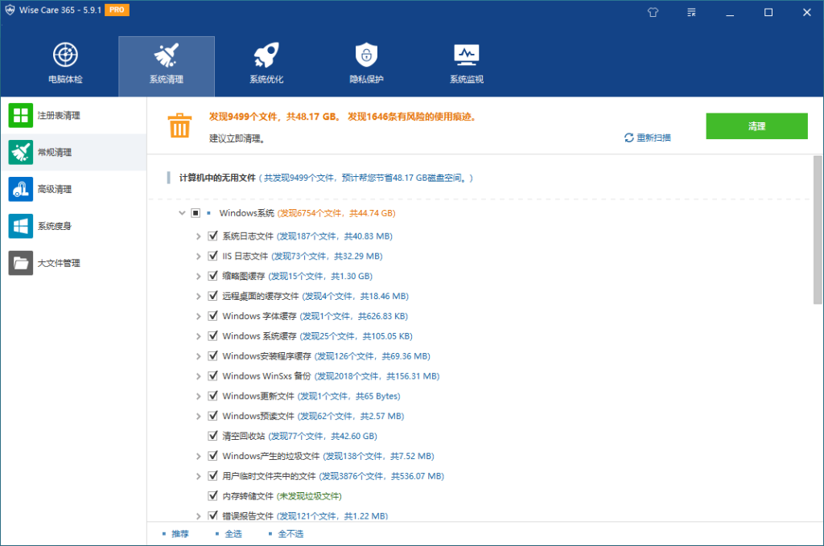Uncheck the 系统日志文件 checkbox
The image size is (824, 546).
click(213, 236)
